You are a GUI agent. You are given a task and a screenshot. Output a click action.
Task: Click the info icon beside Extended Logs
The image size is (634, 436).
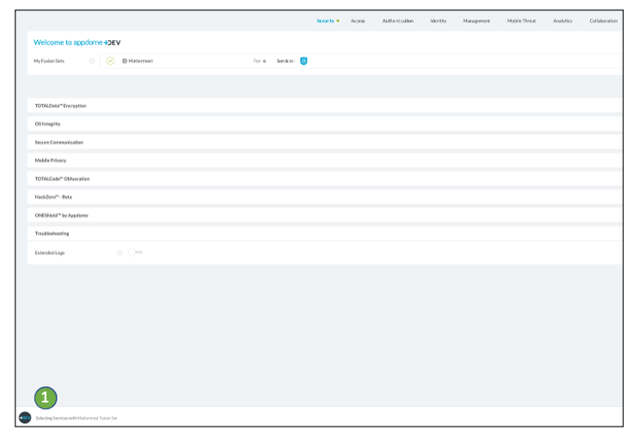(x=119, y=253)
